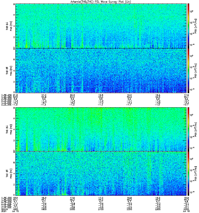Click the 1800 time label
199x213 pixels.
15,209
